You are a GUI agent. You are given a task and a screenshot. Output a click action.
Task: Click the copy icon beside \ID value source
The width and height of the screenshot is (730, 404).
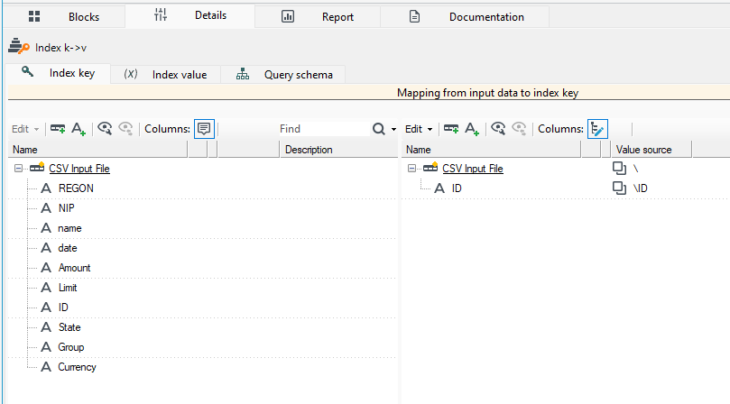619,188
